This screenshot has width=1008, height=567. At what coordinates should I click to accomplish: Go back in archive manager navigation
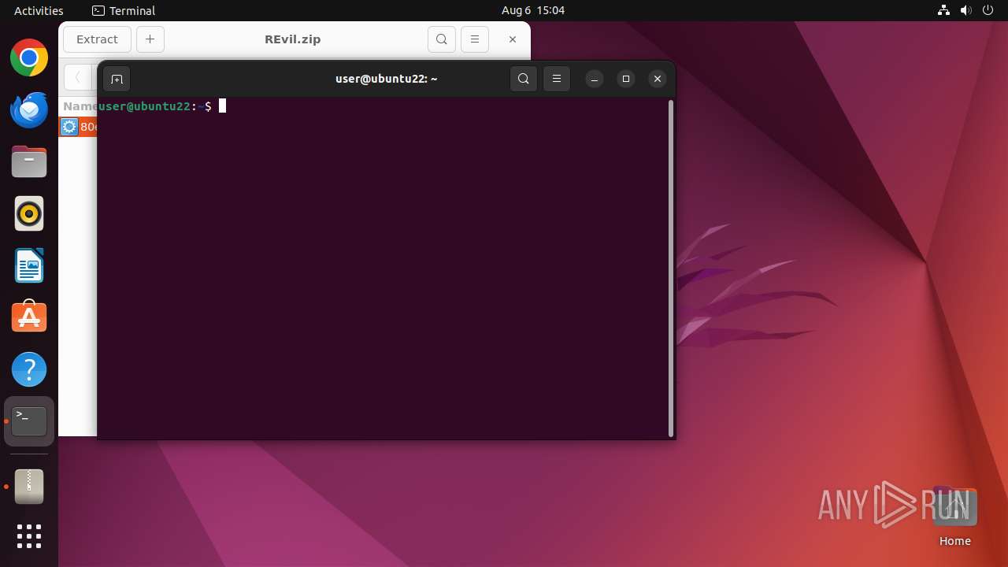pos(77,77)
